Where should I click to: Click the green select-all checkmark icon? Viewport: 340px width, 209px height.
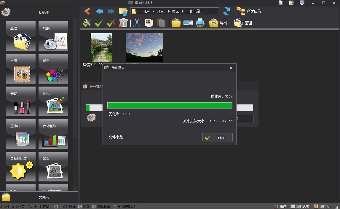(99, 23)
